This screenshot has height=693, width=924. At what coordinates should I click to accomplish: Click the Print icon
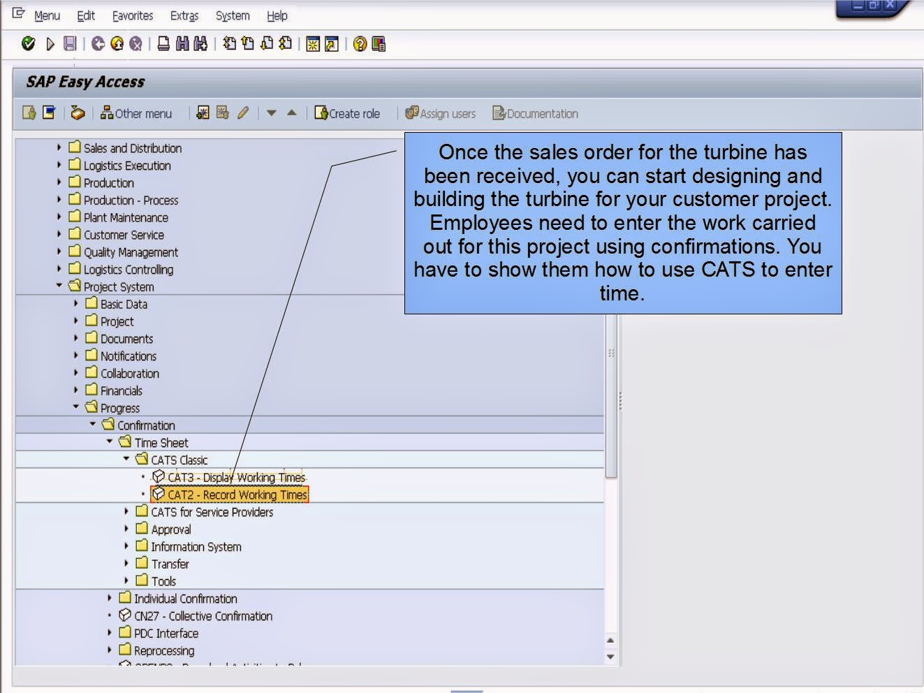[163, 44]
